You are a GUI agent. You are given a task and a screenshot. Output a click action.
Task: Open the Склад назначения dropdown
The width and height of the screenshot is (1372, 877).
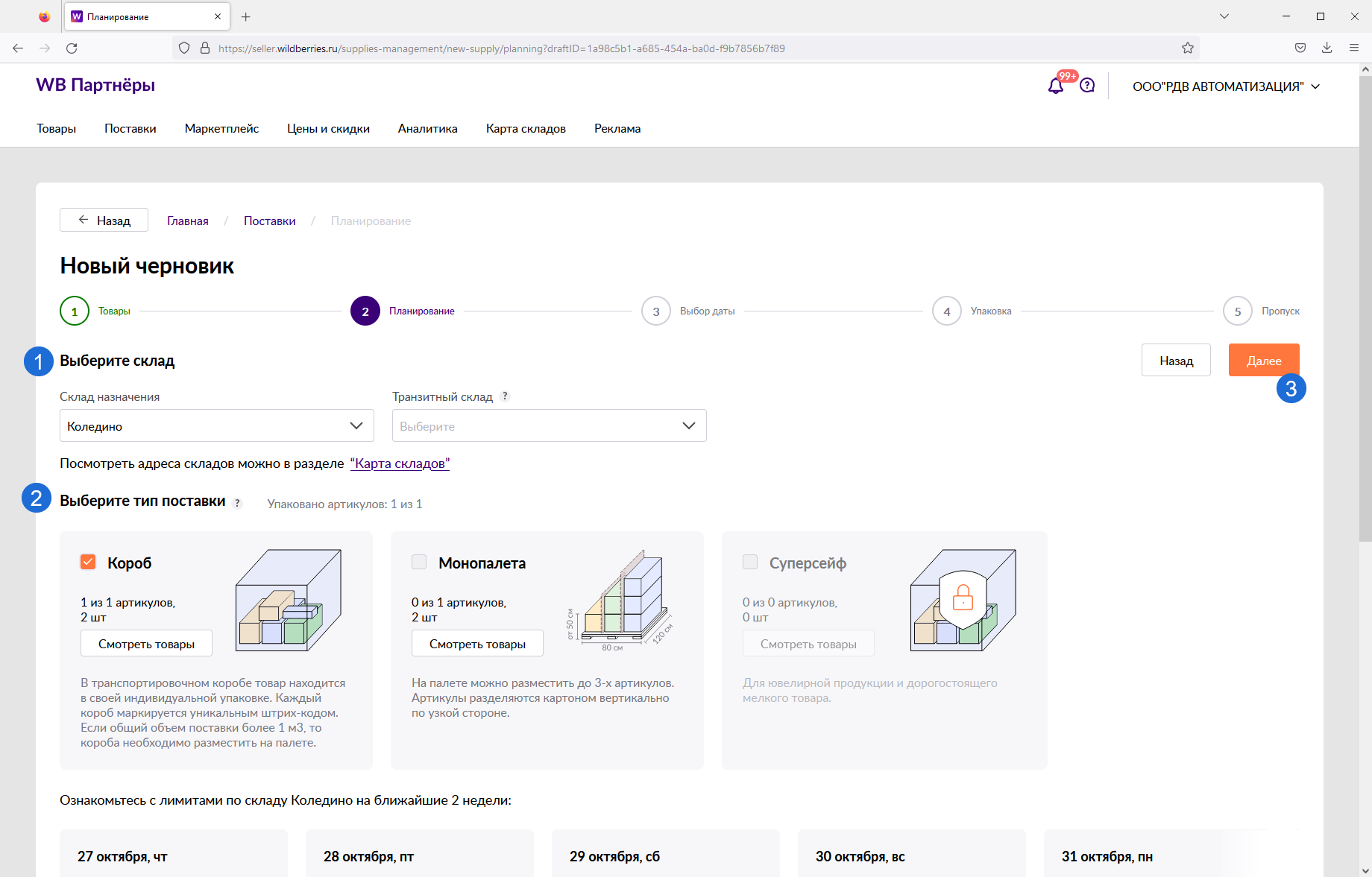[x=216, y=425]
